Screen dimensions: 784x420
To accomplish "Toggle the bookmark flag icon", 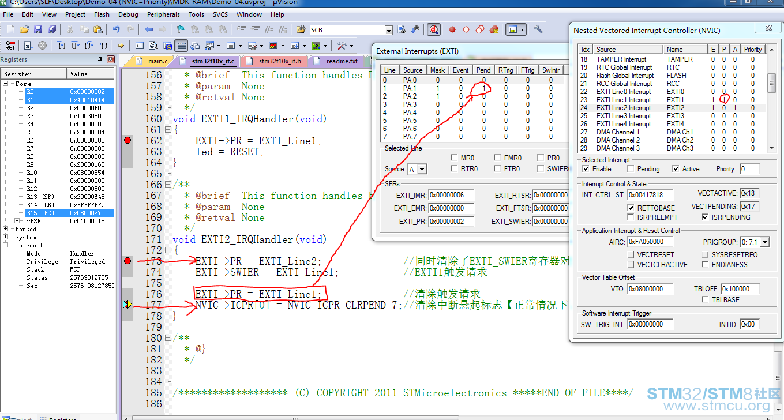I will pos(181,29).
